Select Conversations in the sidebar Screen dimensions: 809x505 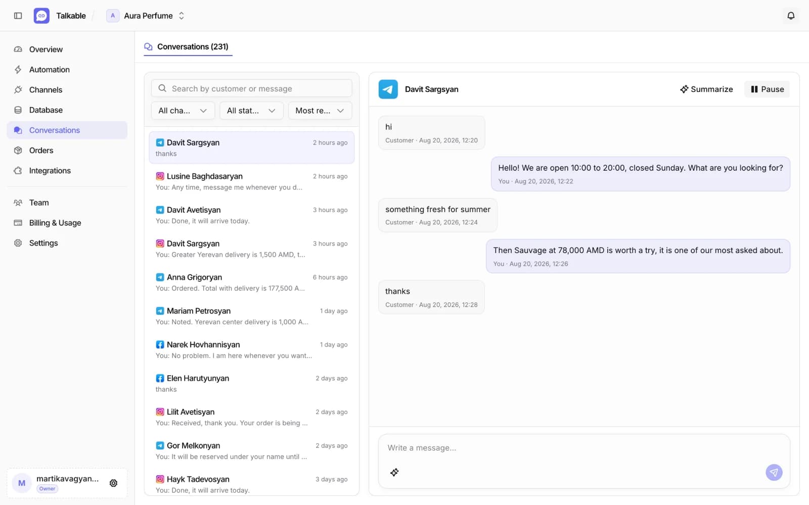(67, 130)
